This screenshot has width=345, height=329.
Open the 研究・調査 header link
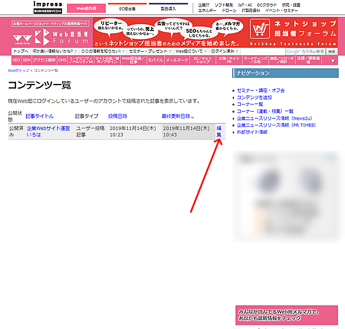[291, 5]
